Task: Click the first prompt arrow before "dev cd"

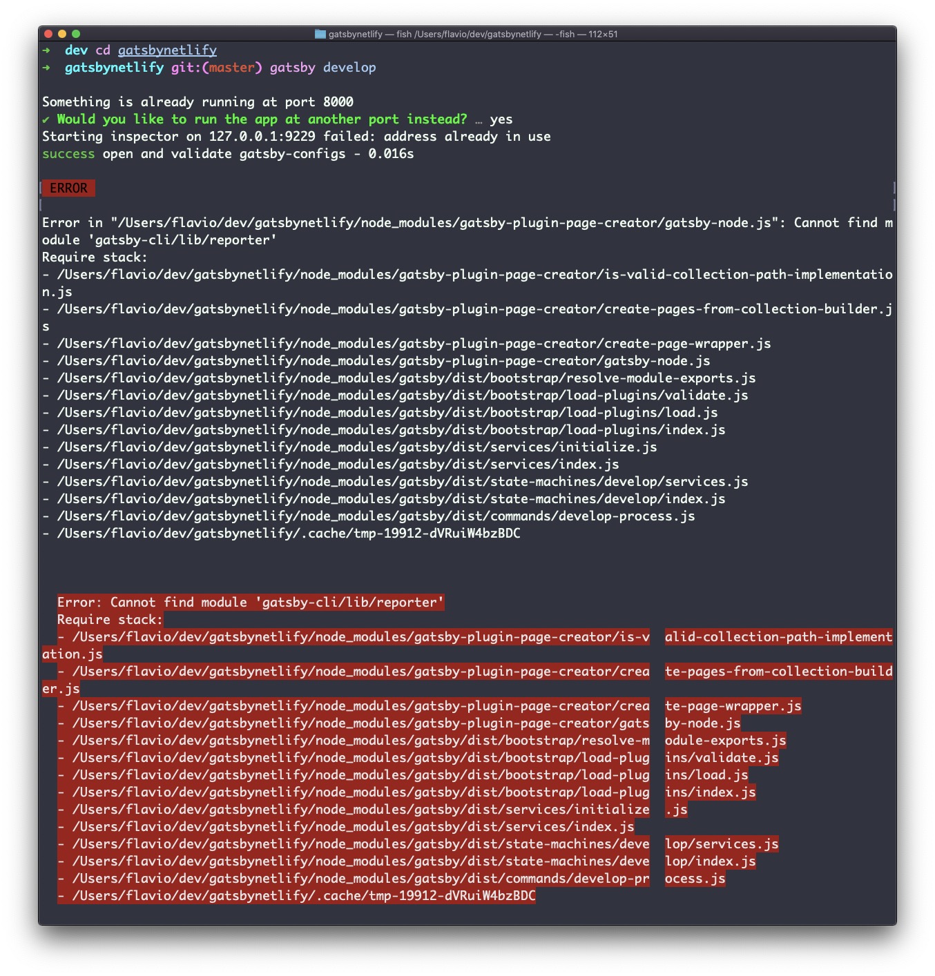Action: coord(46,50)
